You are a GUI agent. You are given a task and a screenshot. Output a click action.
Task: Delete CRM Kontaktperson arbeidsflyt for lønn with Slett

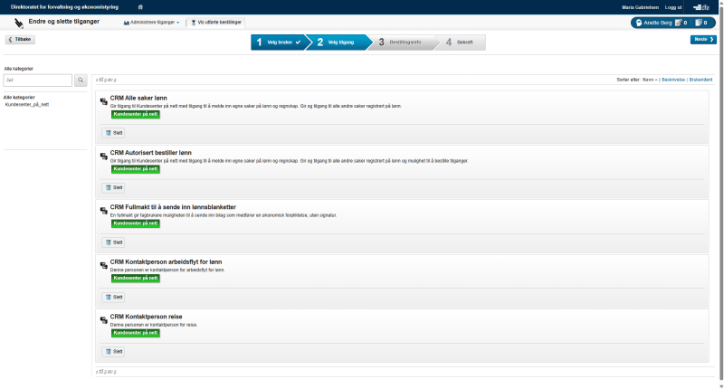pyautogui.click(x=113, y=297)
